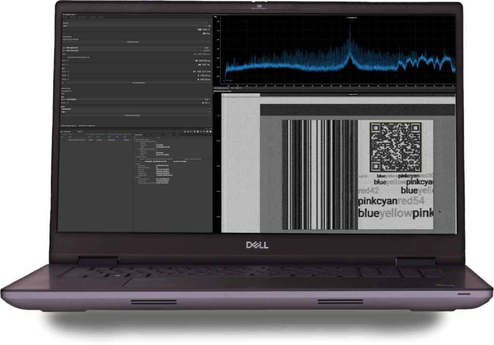Click the last round icon in the signal list toolbar

click(x=210, y=132)
